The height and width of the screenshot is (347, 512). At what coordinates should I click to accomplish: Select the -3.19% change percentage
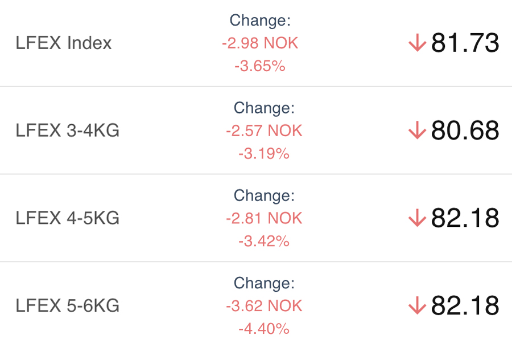[x=264, y=154]
